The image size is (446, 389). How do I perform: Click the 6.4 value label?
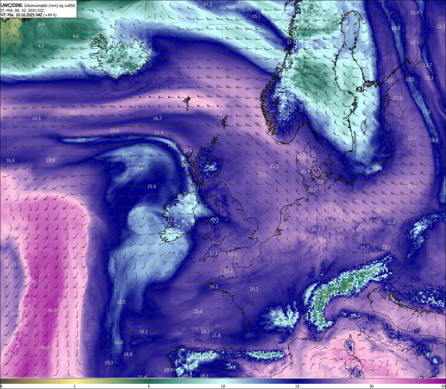(x=41, y=24)
